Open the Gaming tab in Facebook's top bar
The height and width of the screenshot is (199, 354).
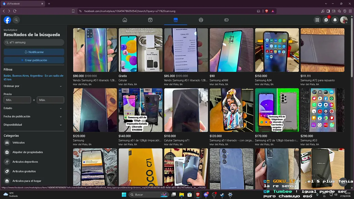coord(226,20)
